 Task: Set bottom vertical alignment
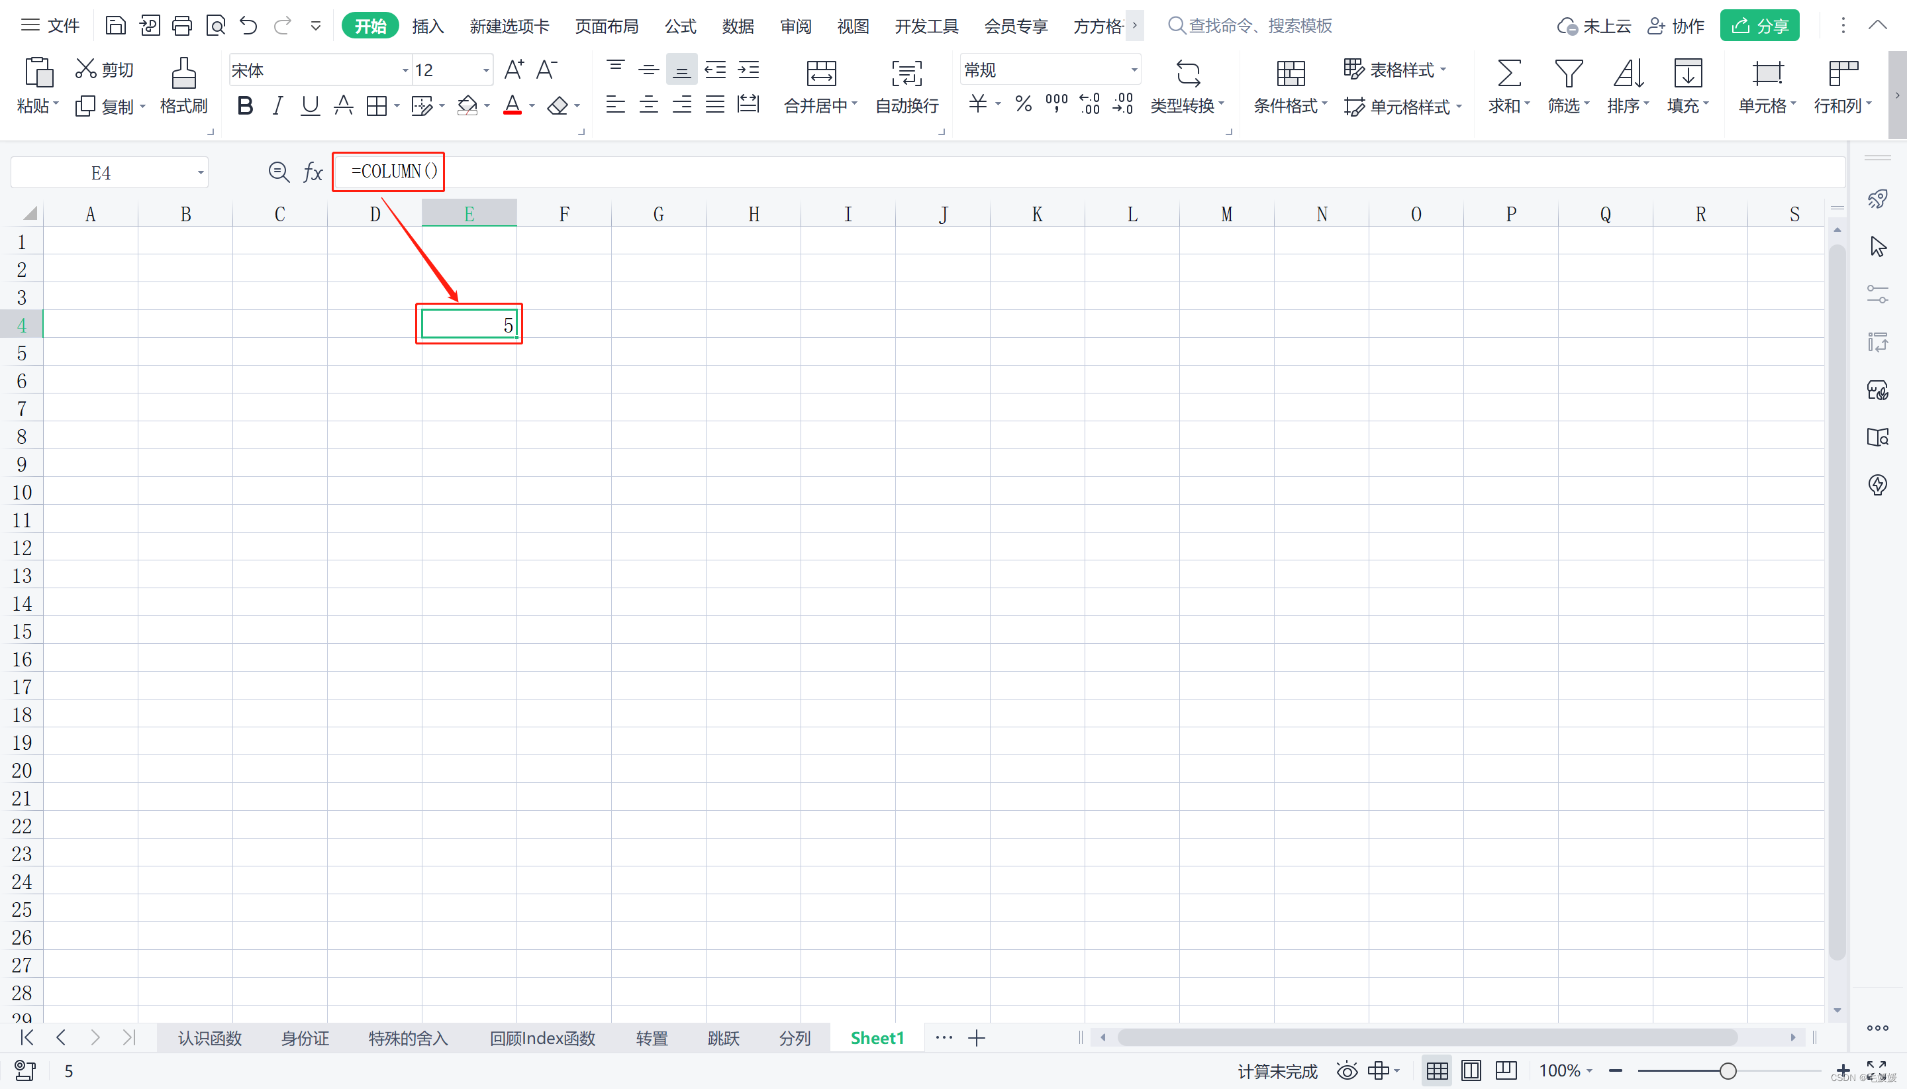pos(682,70)
